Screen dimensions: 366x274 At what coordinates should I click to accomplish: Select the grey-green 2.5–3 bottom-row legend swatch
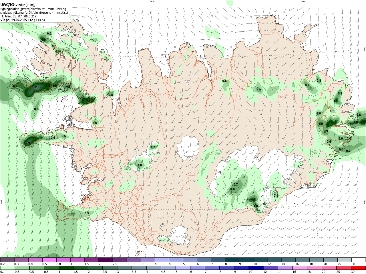coord(110,268)
